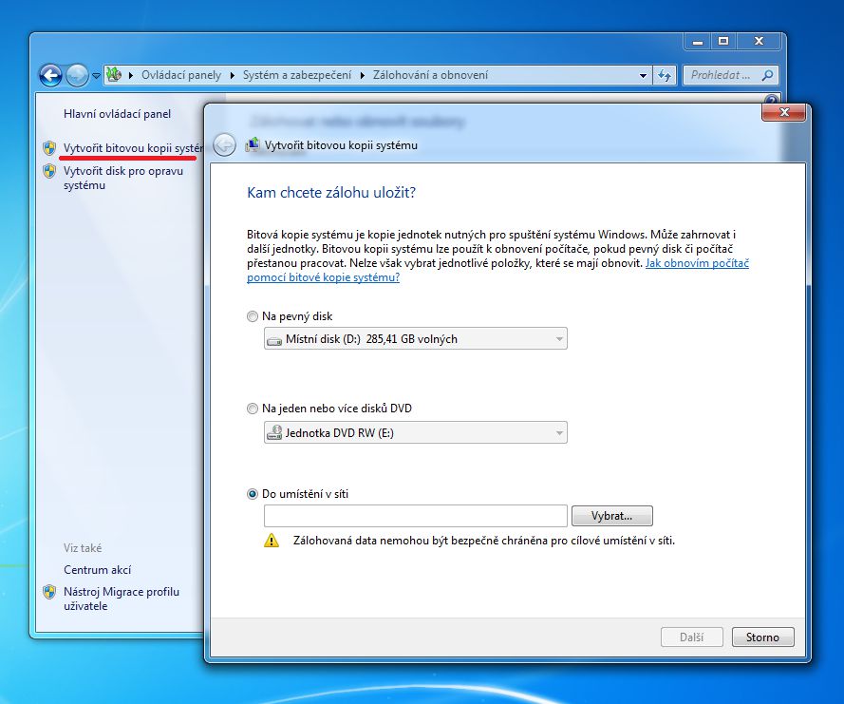
Task: Click Vytvořit disk pro opravu systému link
Action: tap(123, 178)
